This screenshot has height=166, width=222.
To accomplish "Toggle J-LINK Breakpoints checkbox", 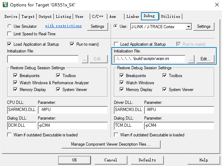I will click(x=122, y=75).
